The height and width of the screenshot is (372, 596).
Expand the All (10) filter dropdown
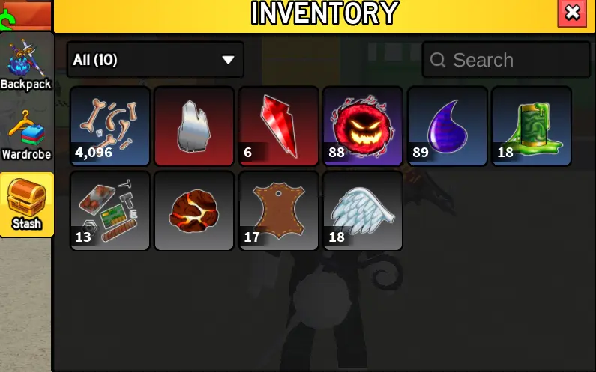point(155,60)
